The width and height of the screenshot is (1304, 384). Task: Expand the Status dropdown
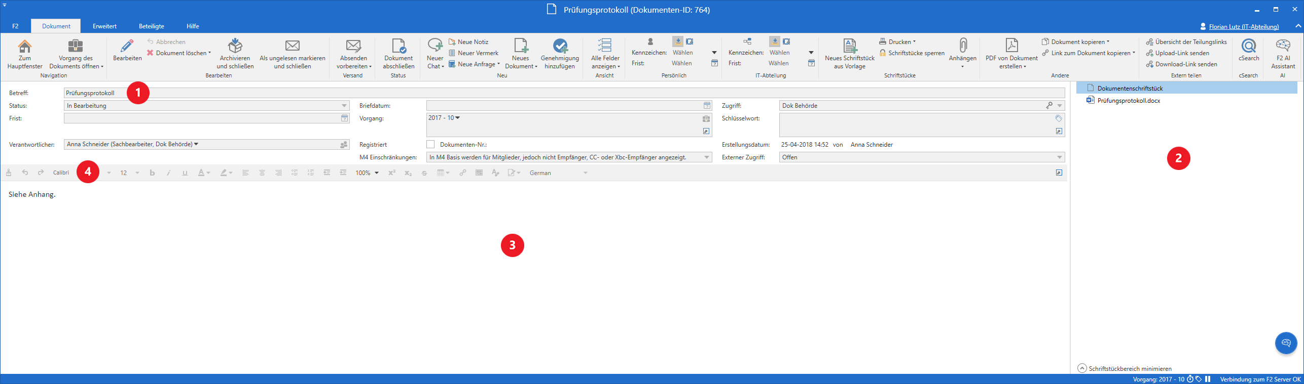click(x=344, y=106)
